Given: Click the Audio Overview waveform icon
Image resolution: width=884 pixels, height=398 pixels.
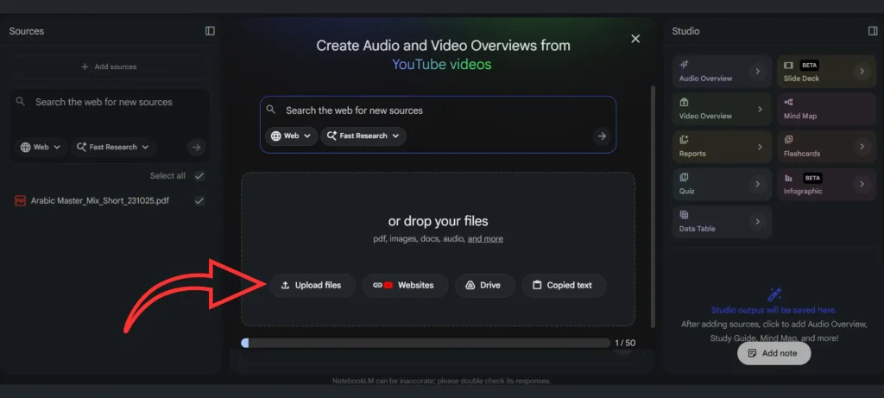Looking at the screenshot, I should 684,65.
